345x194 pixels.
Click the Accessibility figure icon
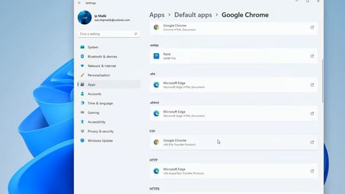tap(82, 122)
